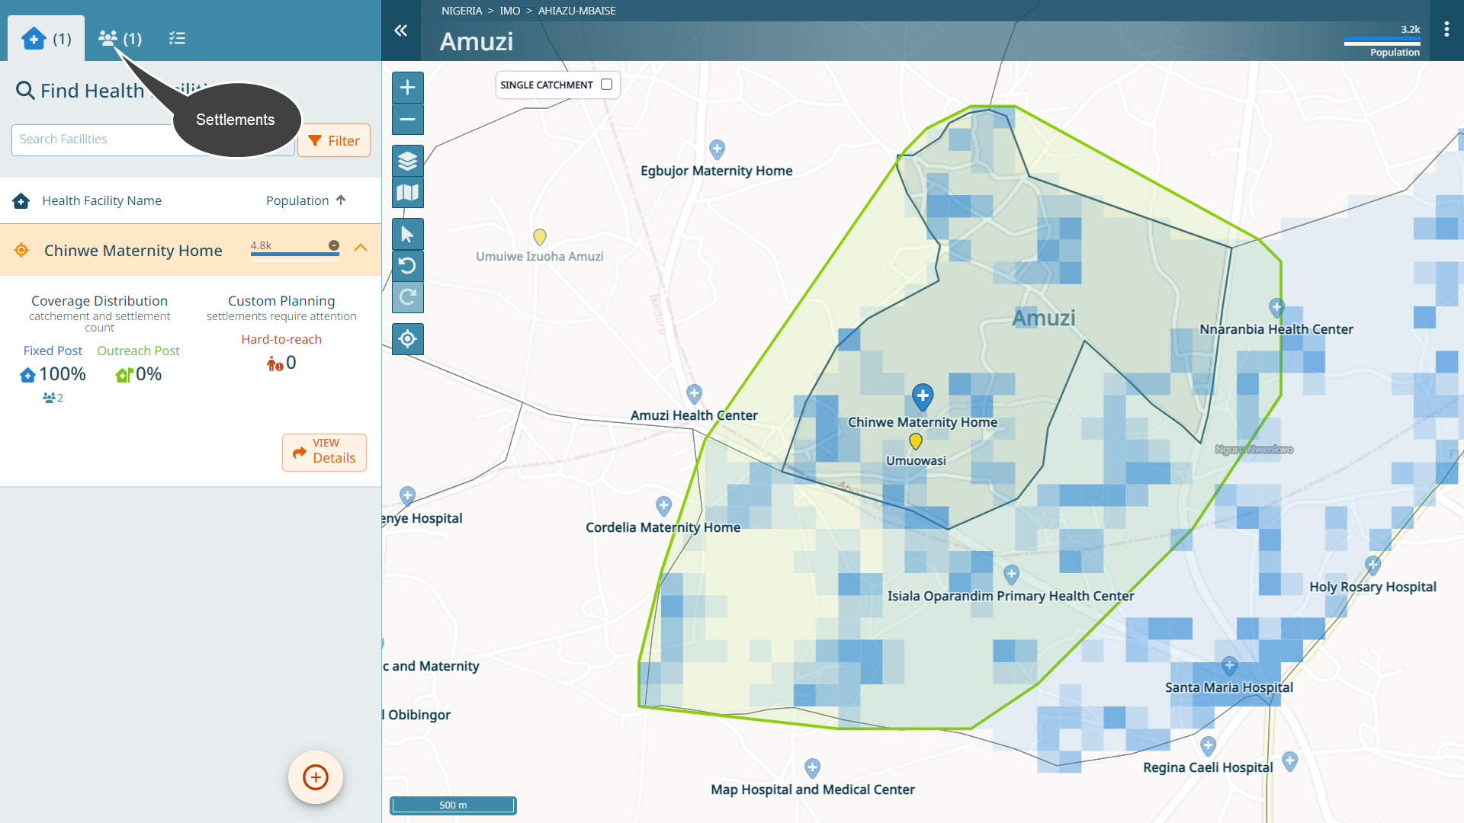Zoom out on the map

coord(408,120)
